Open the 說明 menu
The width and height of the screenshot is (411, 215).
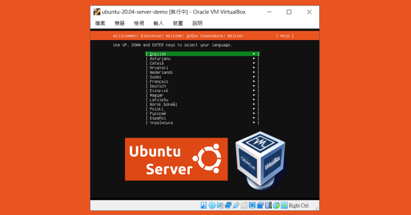197,23
